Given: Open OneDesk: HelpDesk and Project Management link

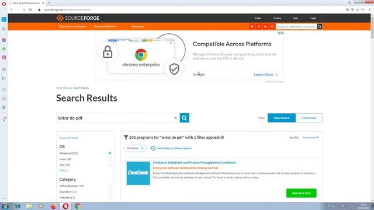Looking at the screenshot, I should coord(194,163).
